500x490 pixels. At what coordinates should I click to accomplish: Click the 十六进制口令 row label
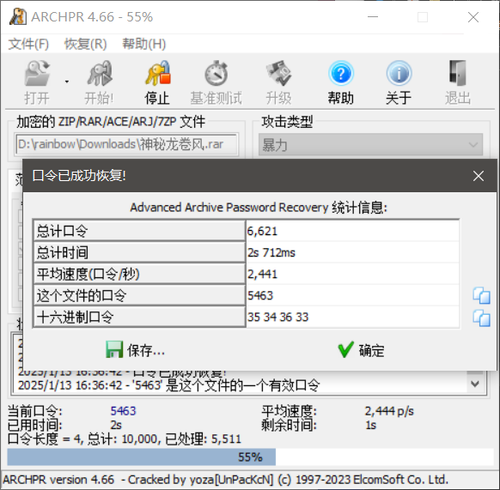tap(139, 317)
